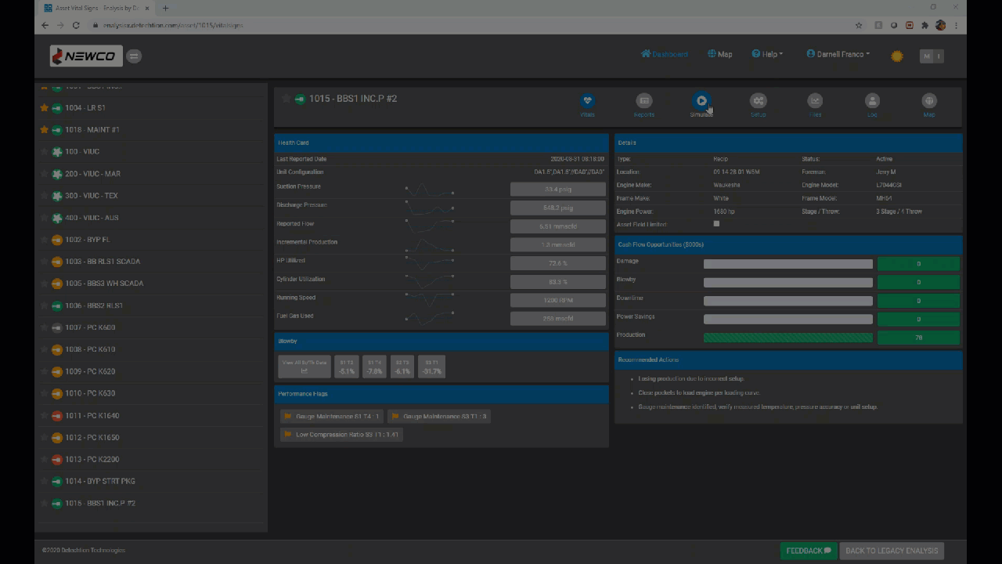The width and height of the screenshot is (1002, 564).
Task: Open the asset Map globe icon
Action: 929,100
